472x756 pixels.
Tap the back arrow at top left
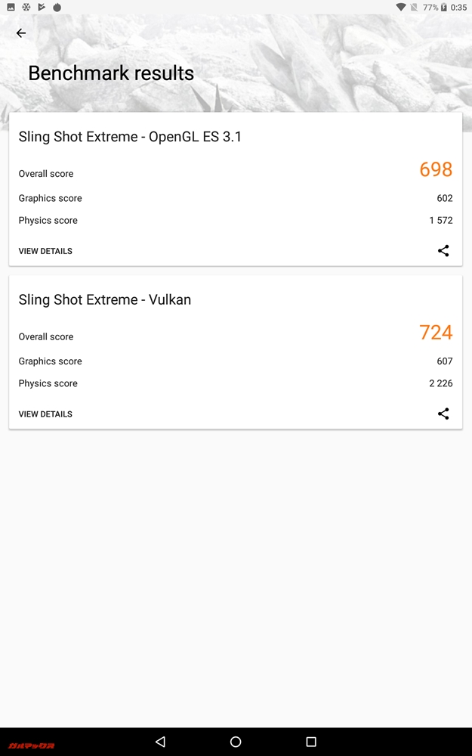pyautogui.click(x=20, y=33)
